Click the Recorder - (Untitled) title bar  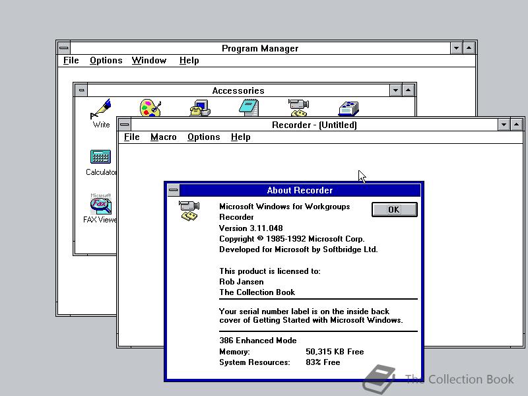314,125
